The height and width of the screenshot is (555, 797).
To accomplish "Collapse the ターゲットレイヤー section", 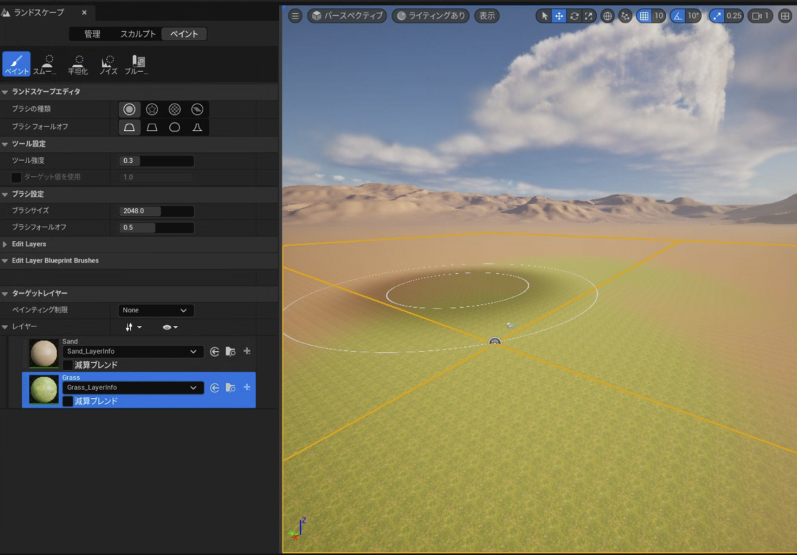I will 5,293.
